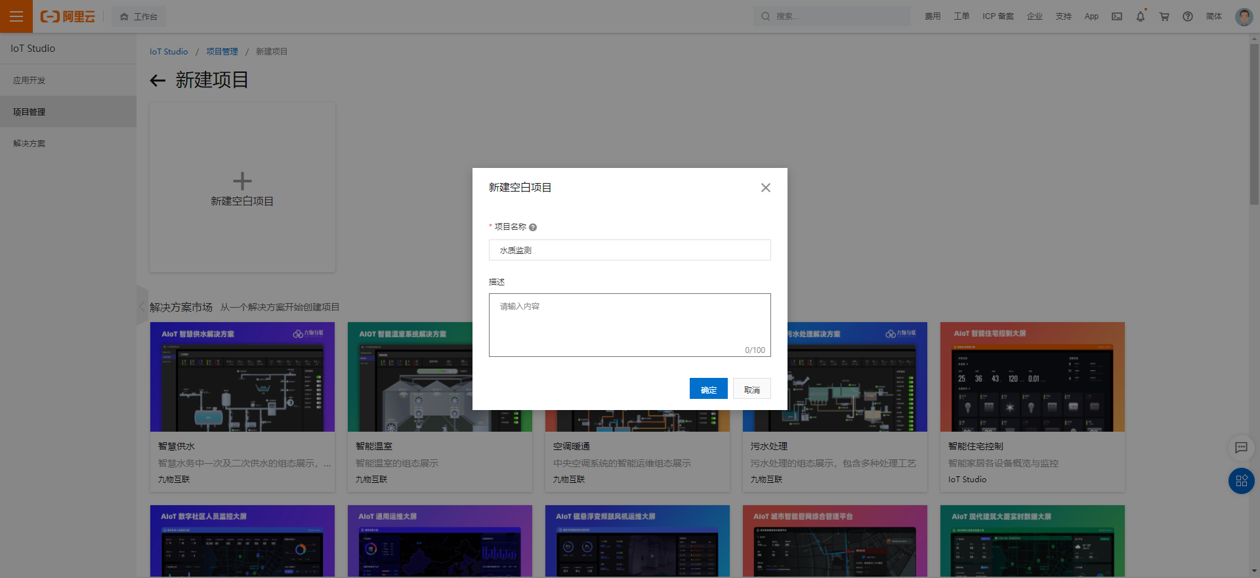Close the 新建空白项目 dialog
The image size is (1260, 578).
tap(766, 188)
